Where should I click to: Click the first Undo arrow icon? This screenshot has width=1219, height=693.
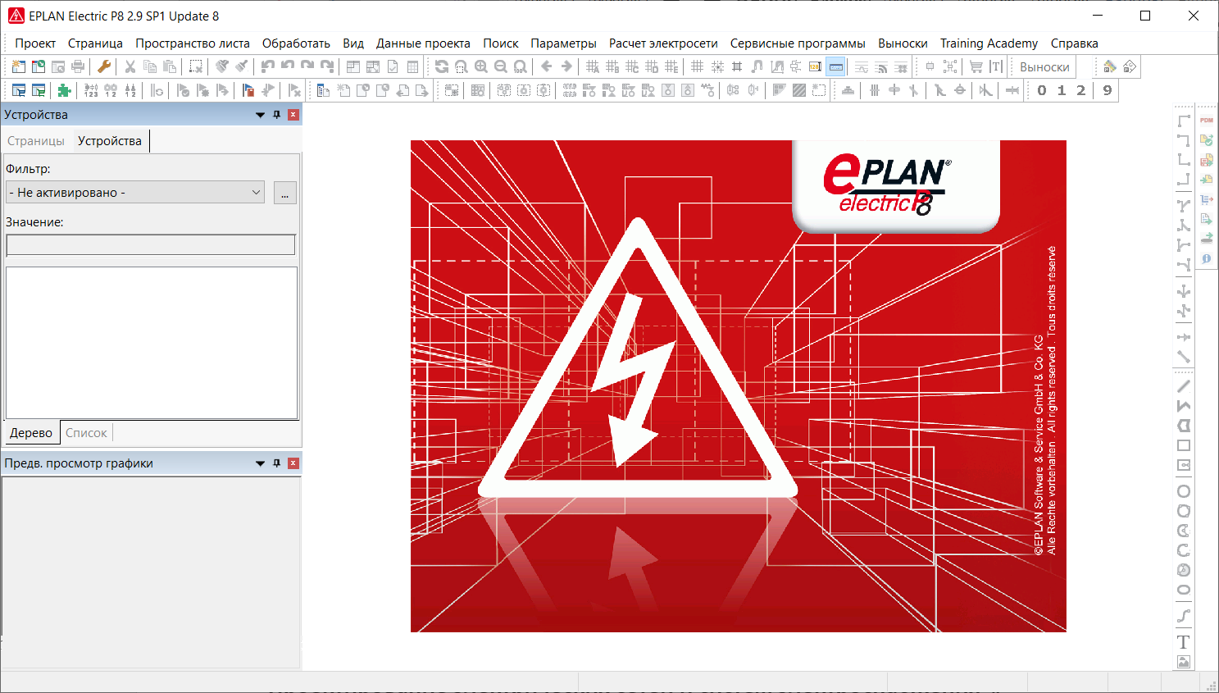pos(268,67)
